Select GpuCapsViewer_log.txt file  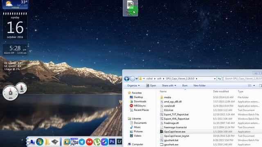coord(176,136)
